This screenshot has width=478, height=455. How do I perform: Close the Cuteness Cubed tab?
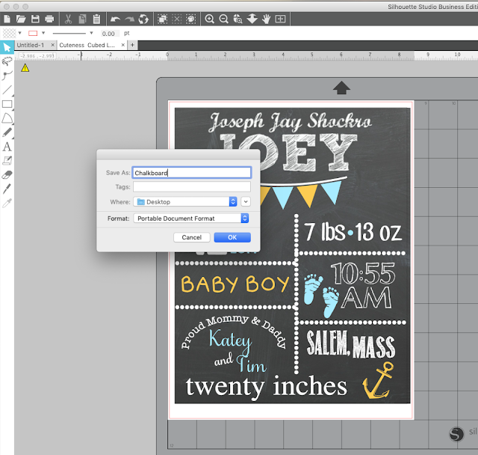pyautogui.click(x=122, y=45)
